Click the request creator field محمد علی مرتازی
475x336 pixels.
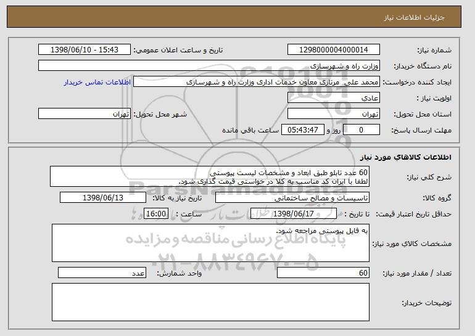[257, 82]
